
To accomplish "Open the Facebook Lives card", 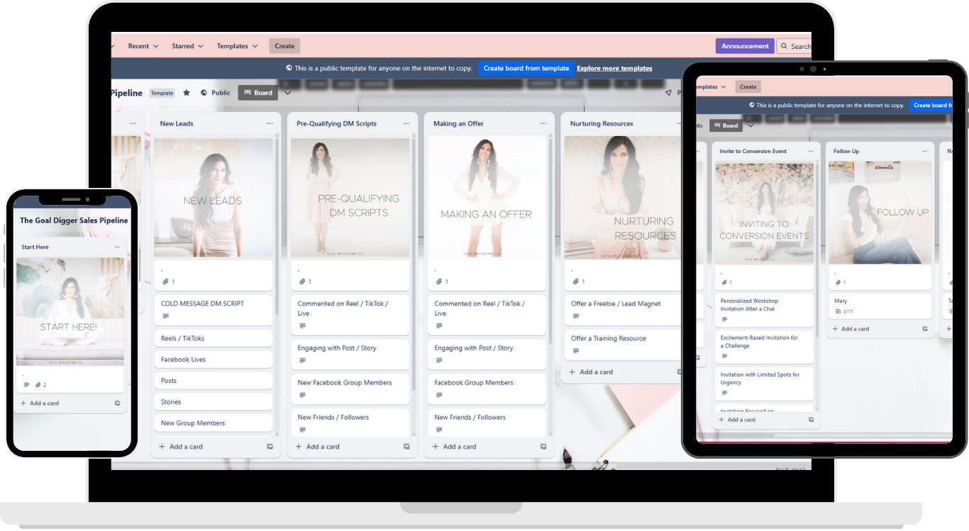I will click(214, 359).
